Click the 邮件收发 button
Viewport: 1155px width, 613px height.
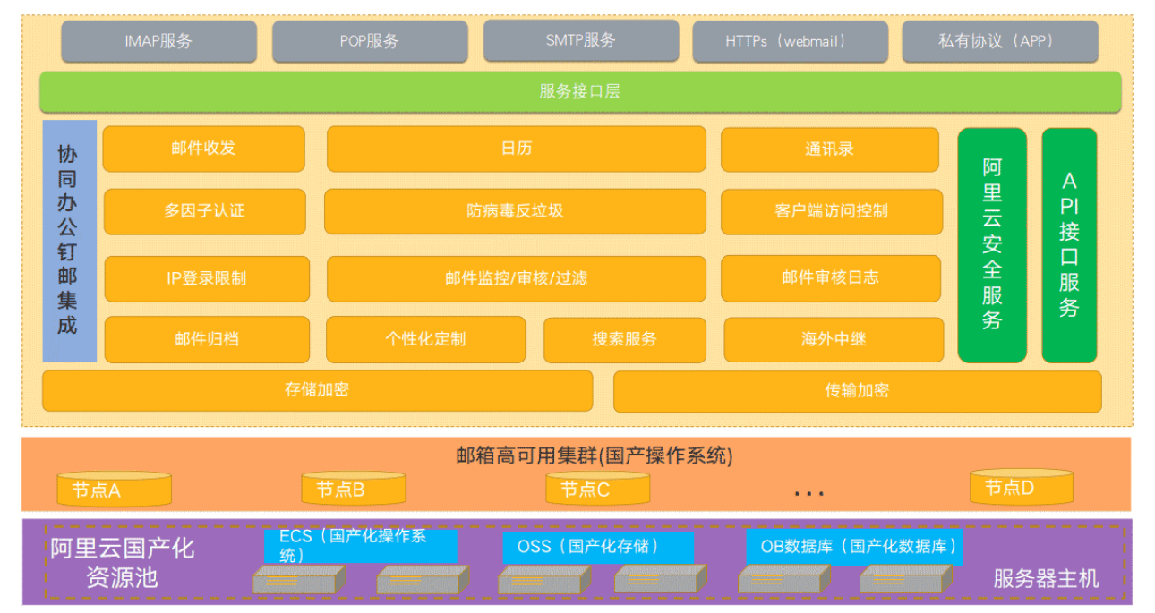[x=204, y=149]
